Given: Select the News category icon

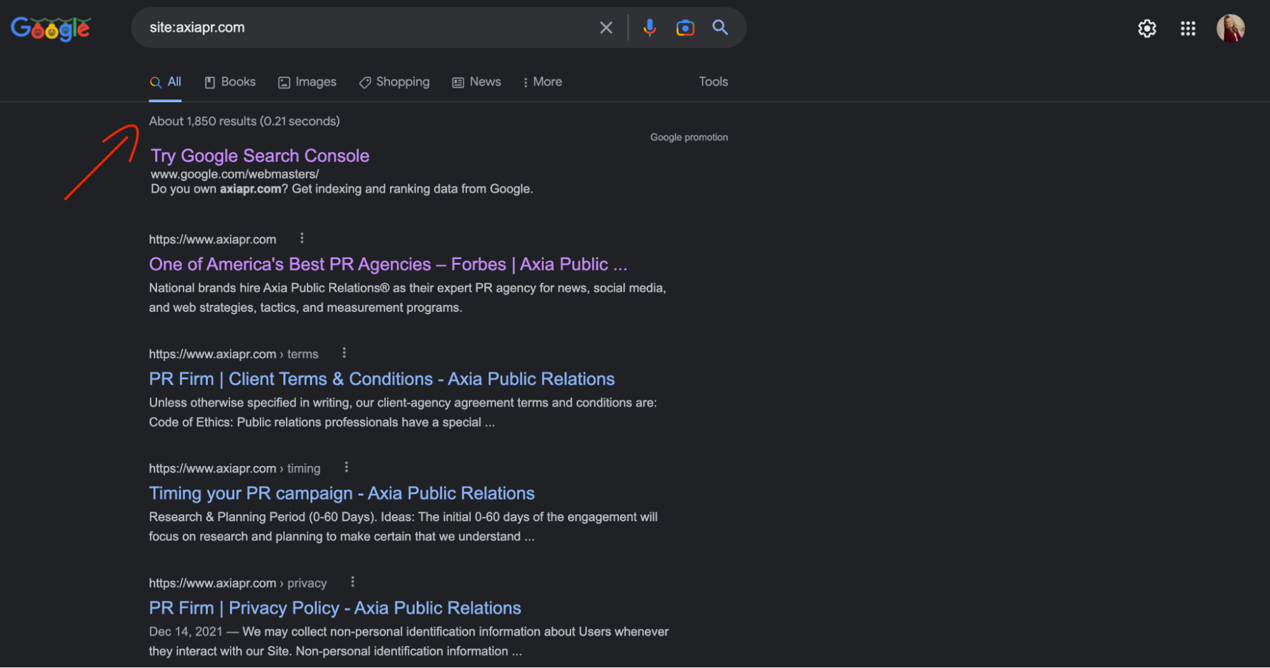Looking at the screenshot, I should (457, 82).
